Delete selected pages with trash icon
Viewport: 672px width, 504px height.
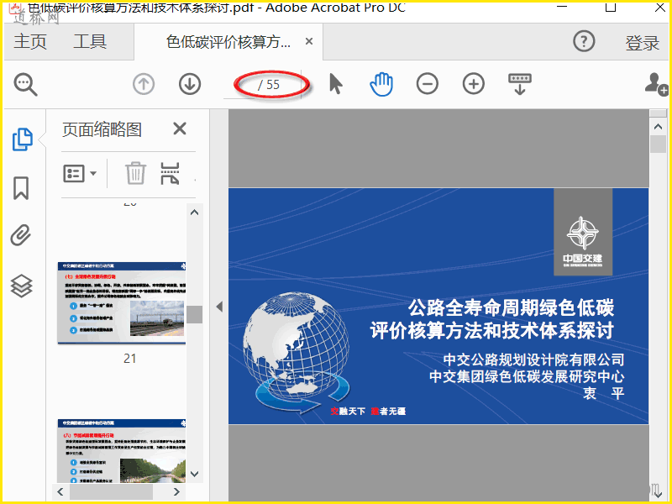click(135, 173)
